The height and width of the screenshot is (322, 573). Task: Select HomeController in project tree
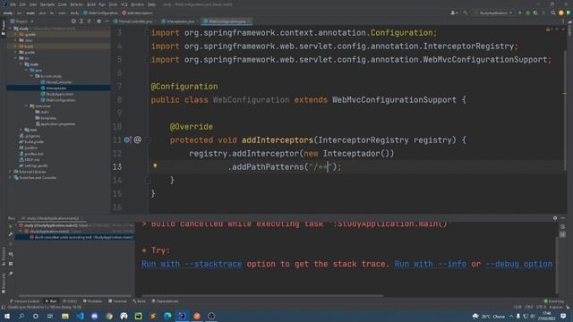(56, 82)
